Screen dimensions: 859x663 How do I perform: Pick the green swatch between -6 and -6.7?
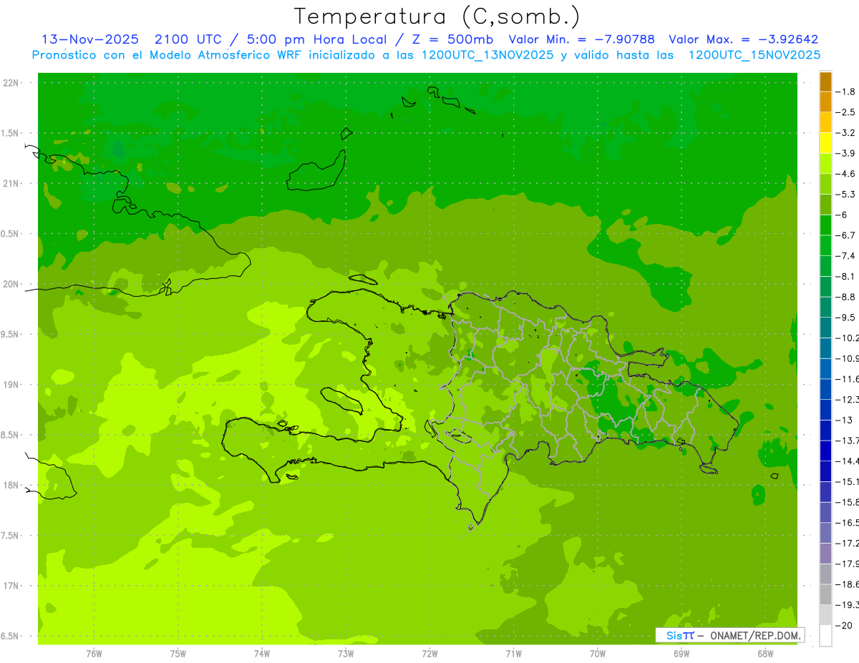[825, 225]
